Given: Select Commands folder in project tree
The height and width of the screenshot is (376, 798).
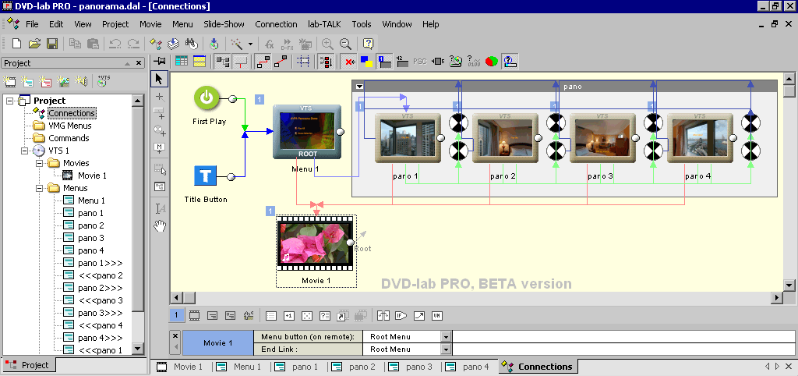Looking at the screenshot, I should pyautogui.click(x=69, y=138).
